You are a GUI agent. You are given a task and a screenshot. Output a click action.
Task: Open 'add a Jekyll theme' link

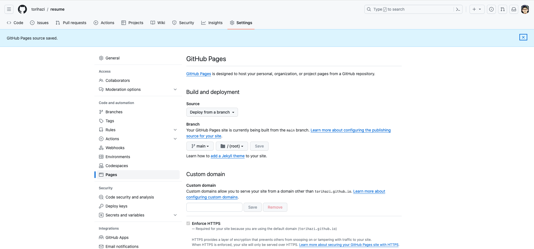228,156
